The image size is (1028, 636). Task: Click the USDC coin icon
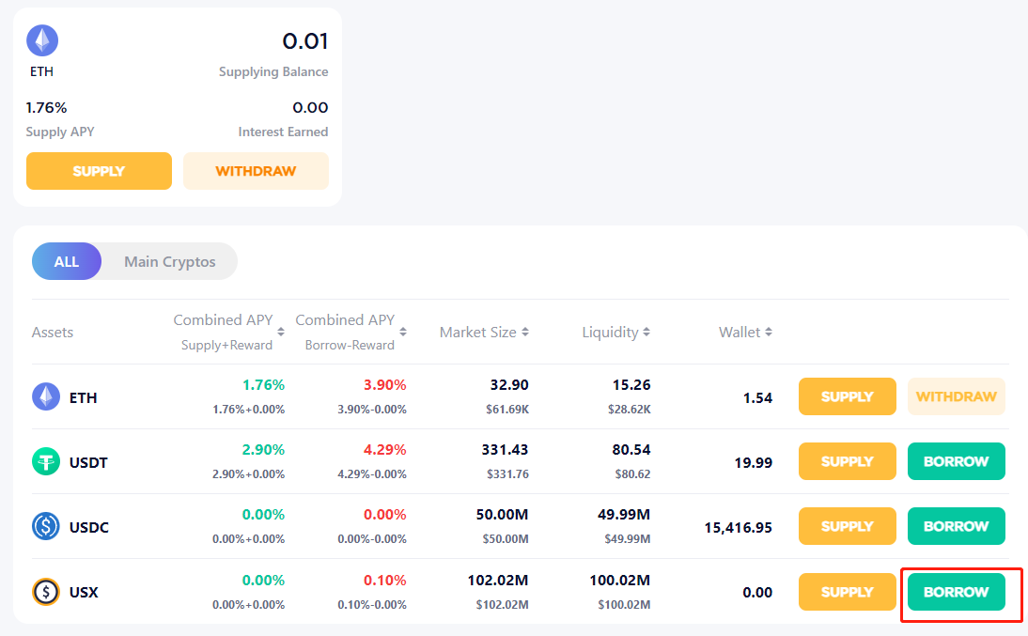pyautogui.click(x=46, y=526)
